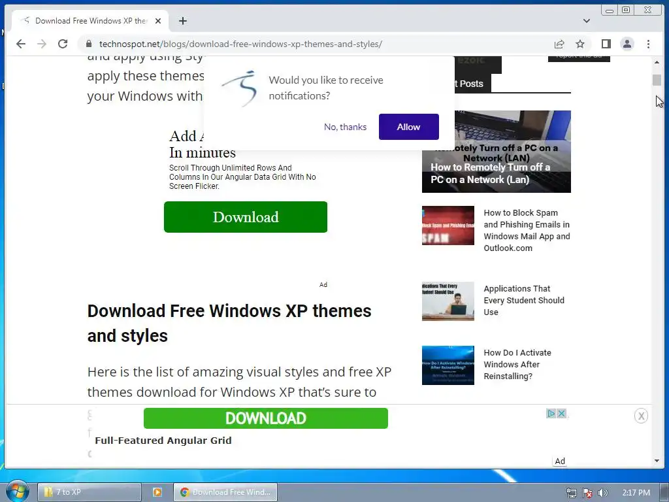Viewport: 669px width, 502px height.
Task: Open the Chrome side panel
Action: [x=606, y=44]
